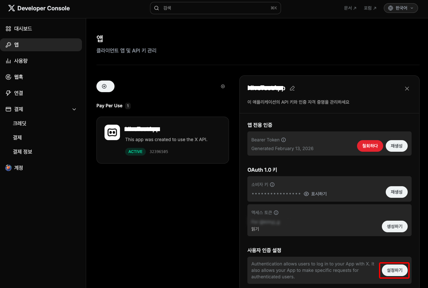Click the red 철회하다 button

click(x=370, y=146)
